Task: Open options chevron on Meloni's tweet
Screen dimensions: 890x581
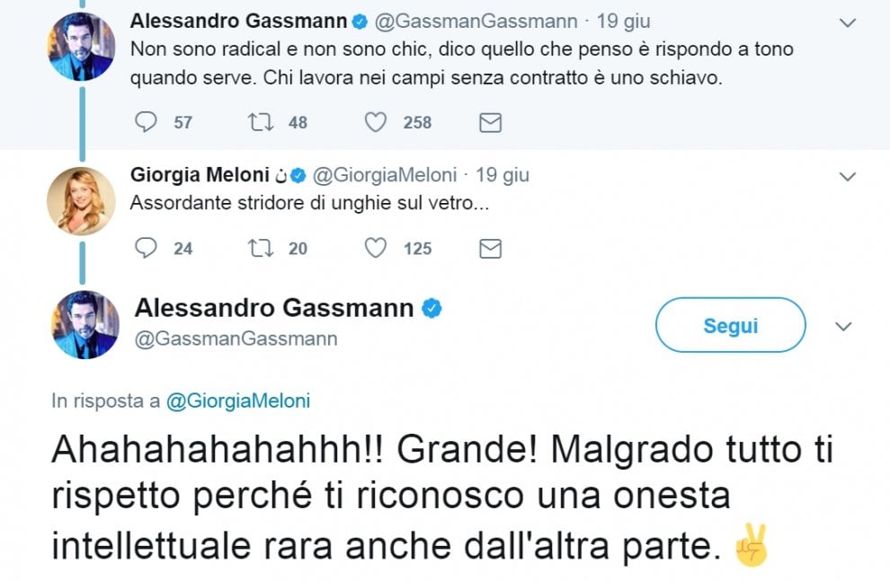Action: click(848, 177)
